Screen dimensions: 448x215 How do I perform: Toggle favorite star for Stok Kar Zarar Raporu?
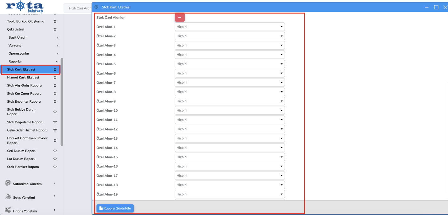(x=55, y=94)
